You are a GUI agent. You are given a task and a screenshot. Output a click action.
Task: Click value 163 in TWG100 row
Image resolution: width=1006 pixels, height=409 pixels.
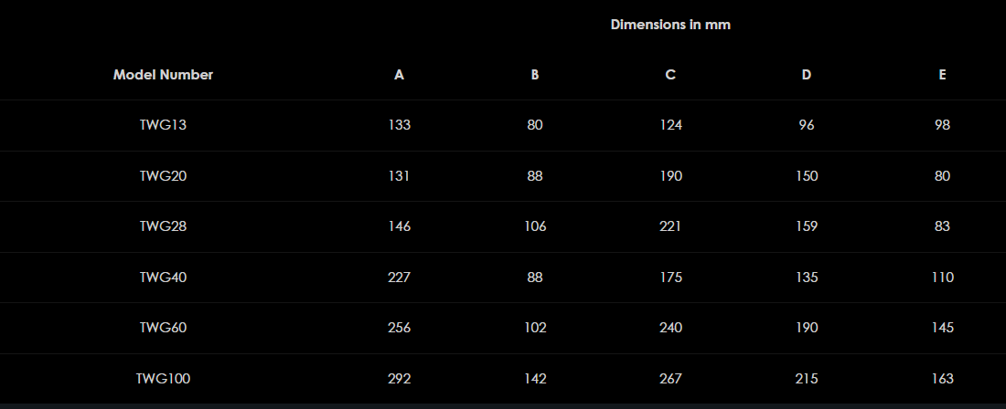(x=942, y=378)
